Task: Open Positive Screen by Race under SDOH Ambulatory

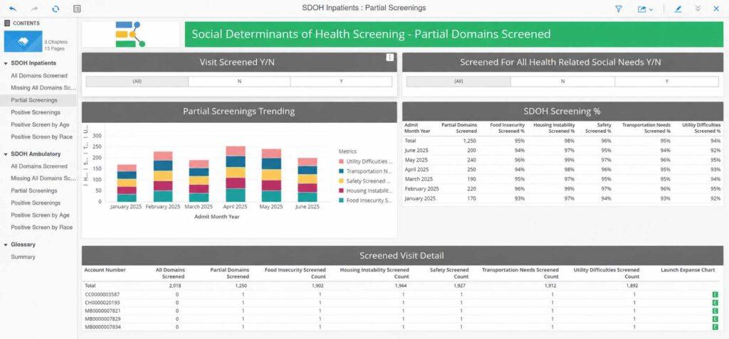Action: (41, 227)
